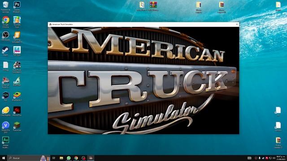Viewport: 287px width, 161px height.
Task: Select the American Truck Simulator desktop shortcut
Action: [x=5, y=82]
